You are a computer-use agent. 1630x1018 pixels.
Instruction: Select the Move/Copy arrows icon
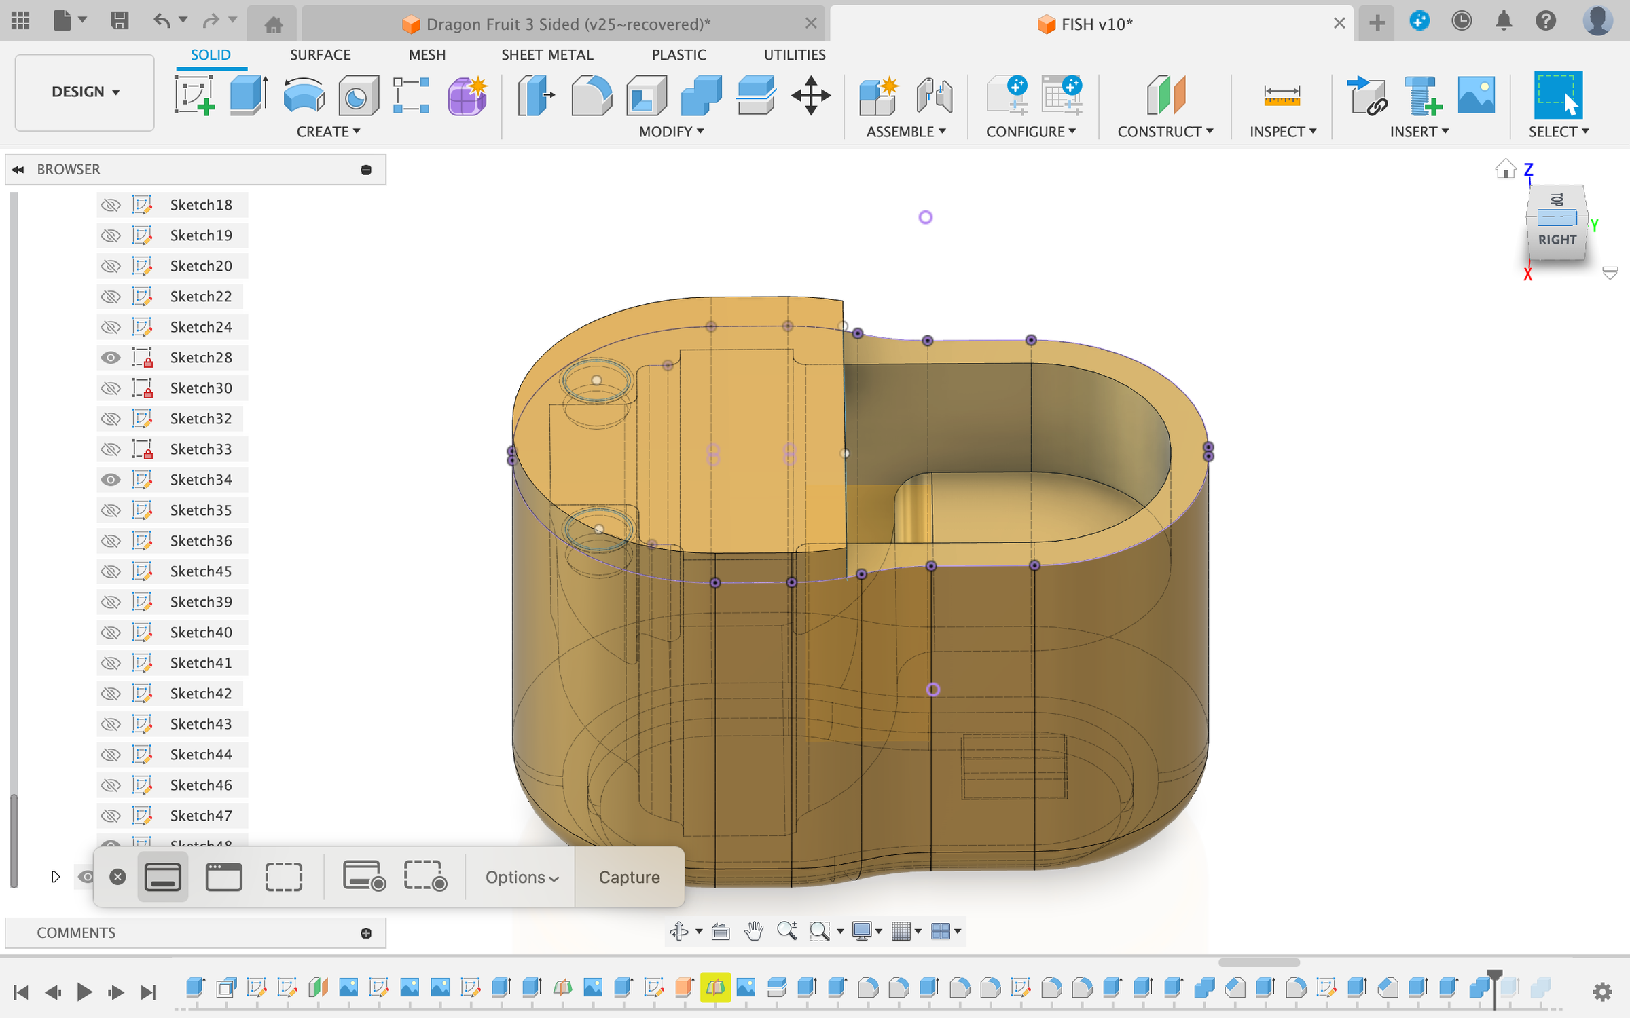click(810, 94)
